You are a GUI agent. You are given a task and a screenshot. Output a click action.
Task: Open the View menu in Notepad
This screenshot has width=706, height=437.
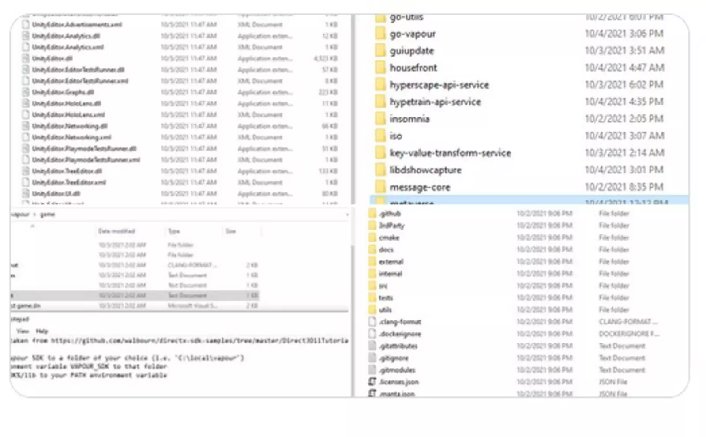(x=23, y=331)
